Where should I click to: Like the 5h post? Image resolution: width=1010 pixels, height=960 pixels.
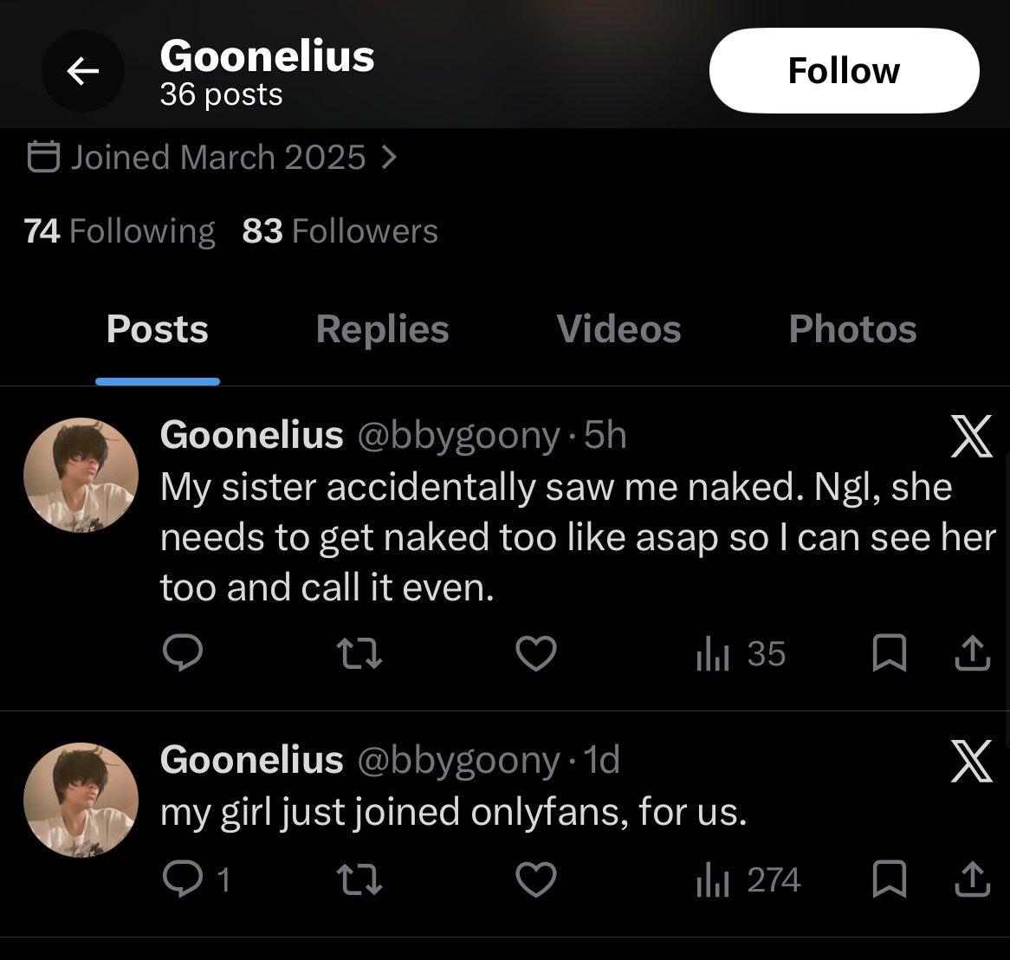(536, 653)
